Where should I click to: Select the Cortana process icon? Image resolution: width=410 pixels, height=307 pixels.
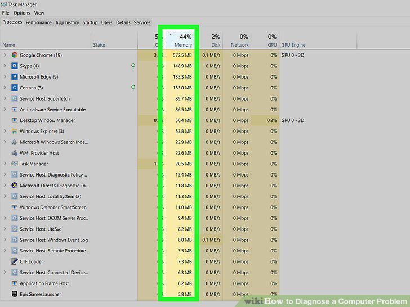point(15,88)
